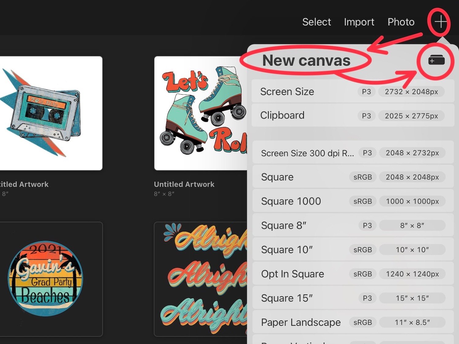Screen dimensions: 459x344
Task: Open the roller skates artwork thumbnail
Action: pyautogui.click(x=200, y=113)
